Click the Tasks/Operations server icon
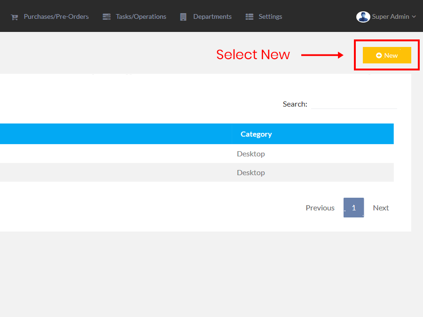423x317 pixels. click(x=107, y=16)
